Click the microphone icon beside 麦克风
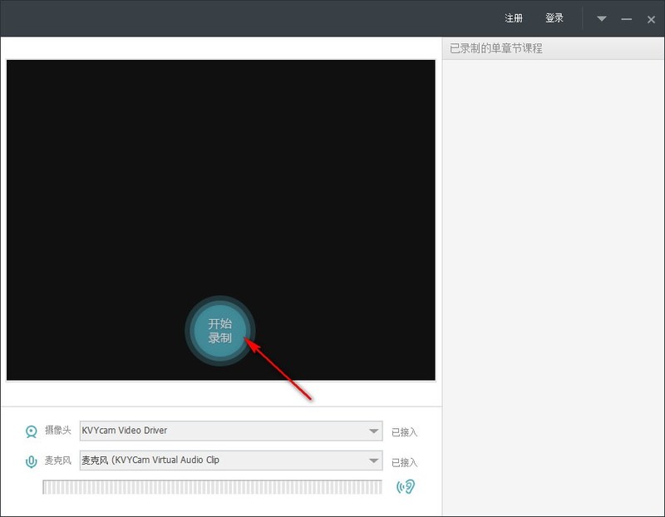Screen dimensions: 665x517 [32, 462]
